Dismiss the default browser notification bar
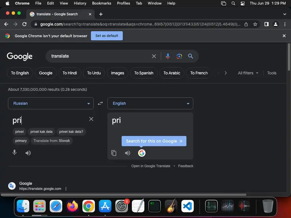The width and height of the screenshot is (291, 218). pyautogui.click(x=284, y=36)
